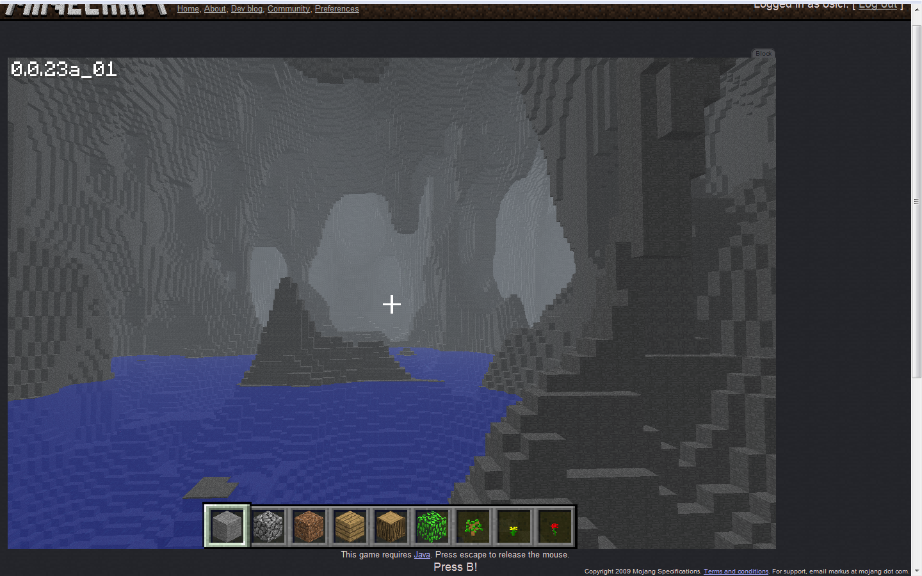Click the 'Press B!' text
922x576 pixels.
tap(455, 567)
